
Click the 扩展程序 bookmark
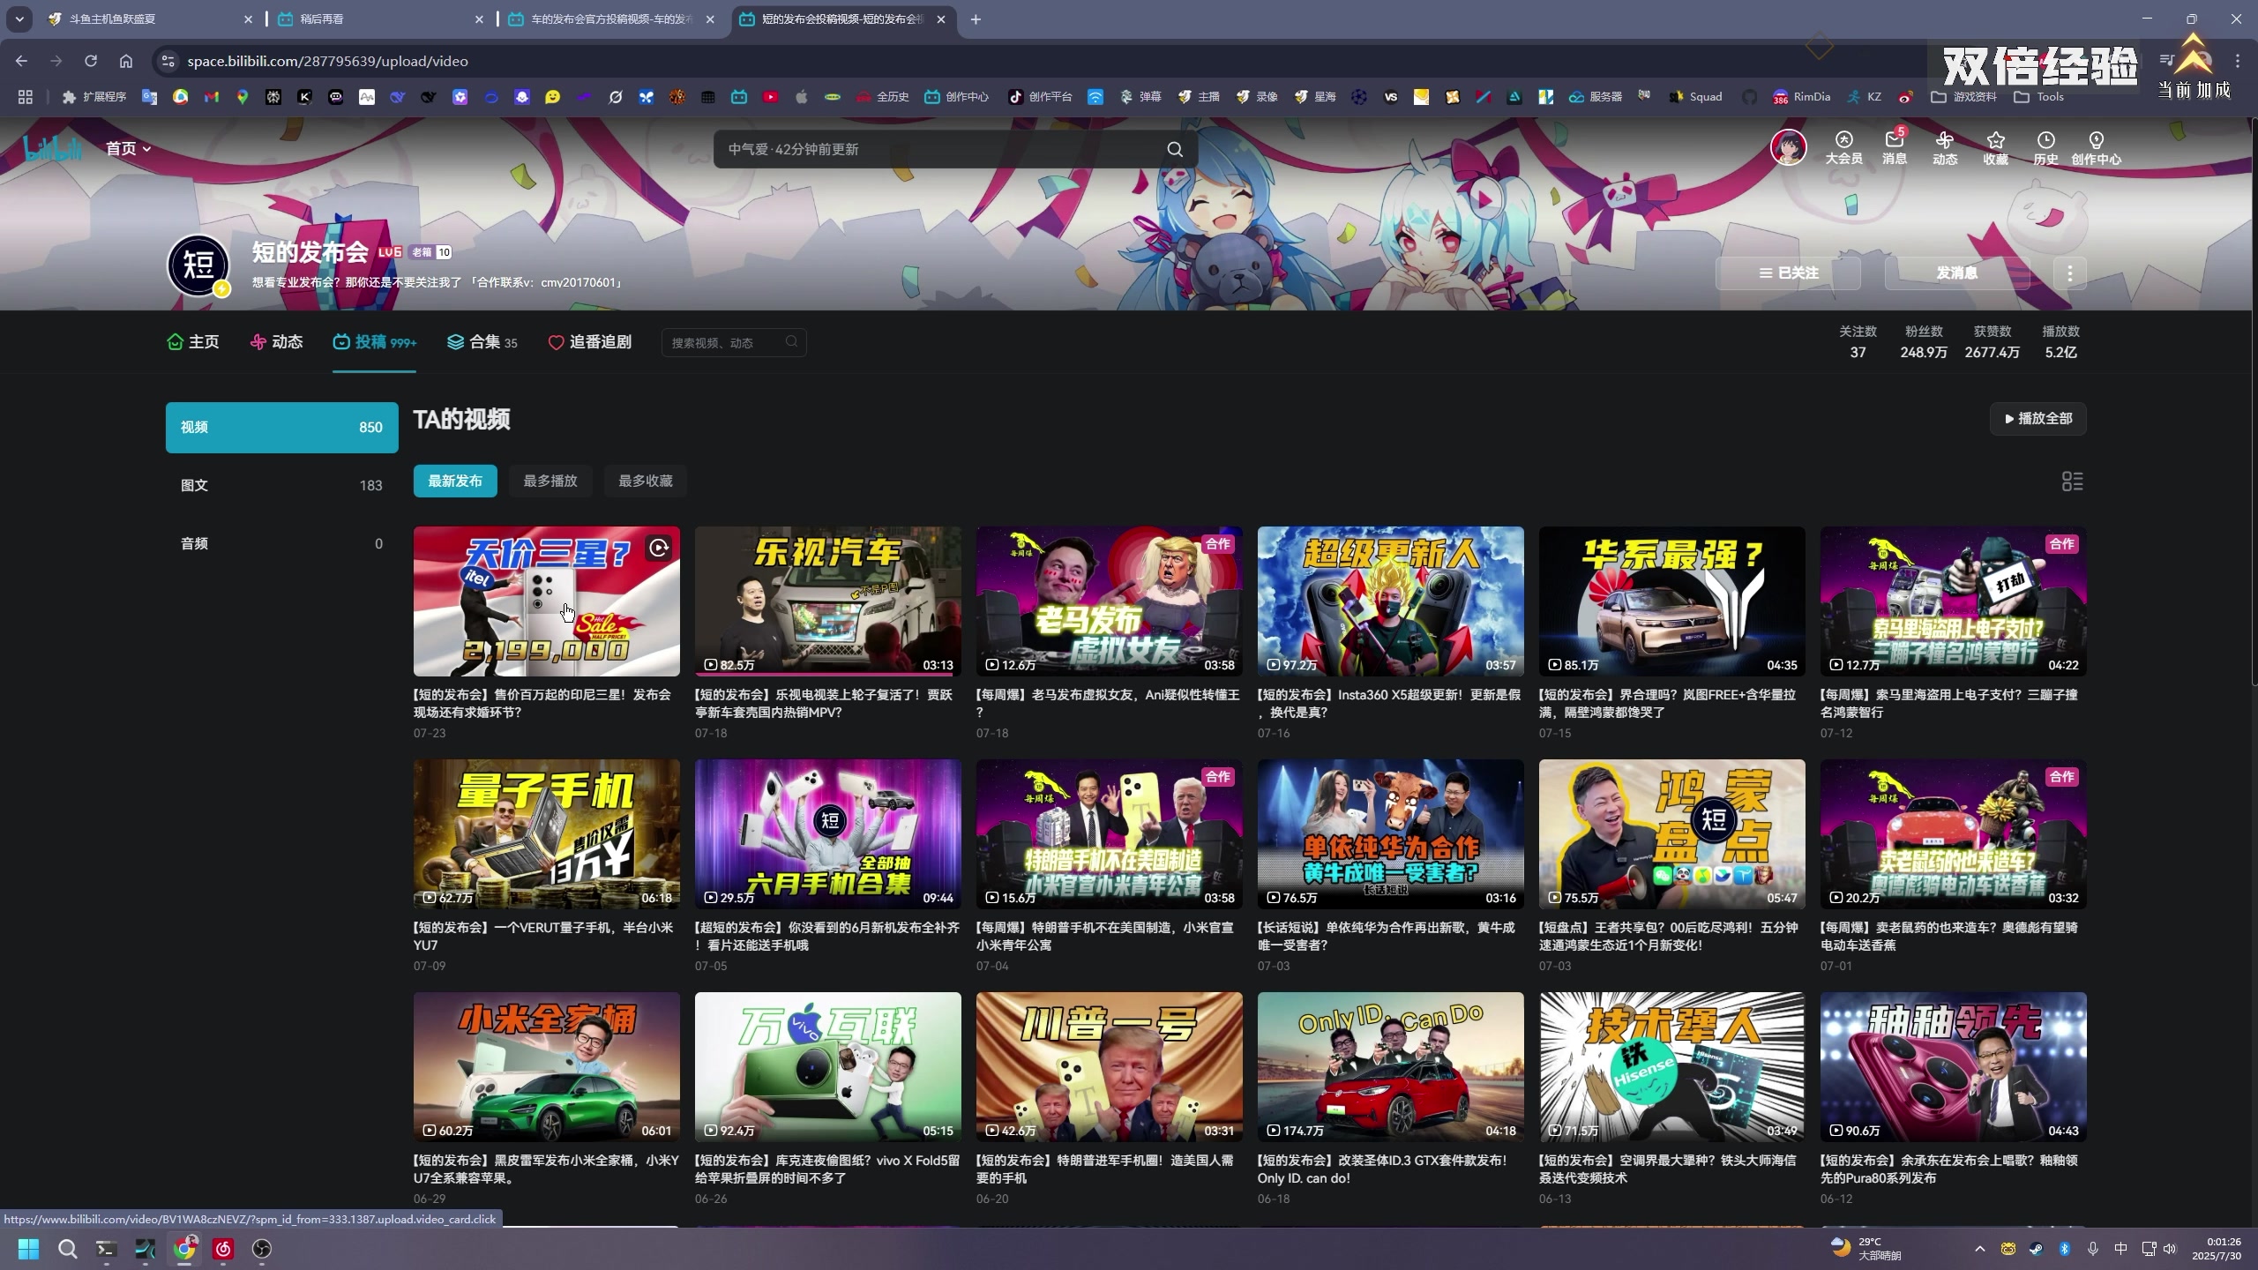[x=94, y=97]
